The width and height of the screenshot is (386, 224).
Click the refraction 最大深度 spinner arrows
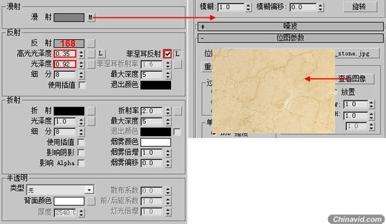(168, 121)
